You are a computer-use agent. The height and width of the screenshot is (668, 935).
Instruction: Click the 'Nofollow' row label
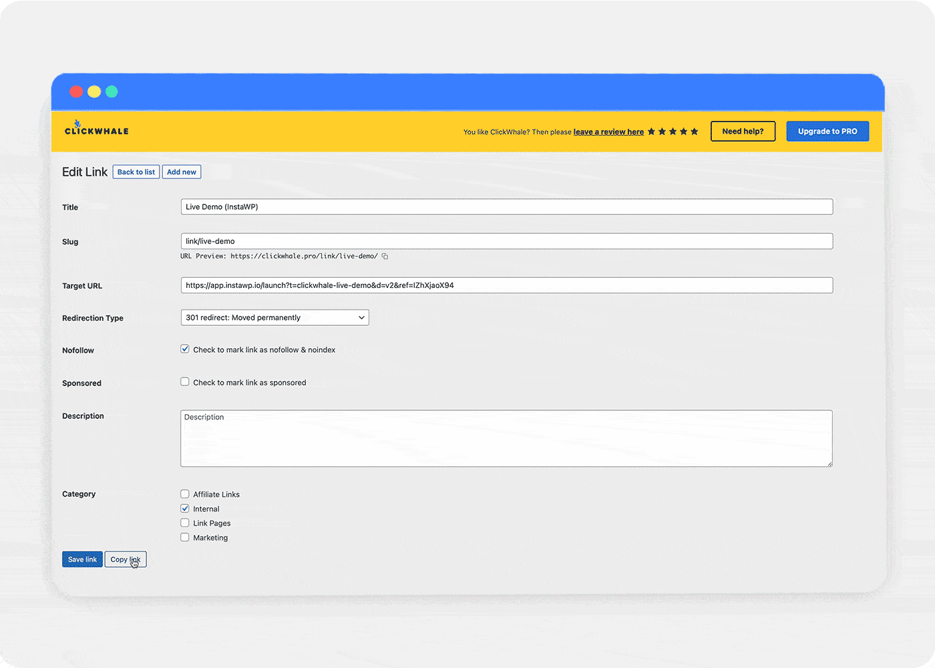(78, 350)
